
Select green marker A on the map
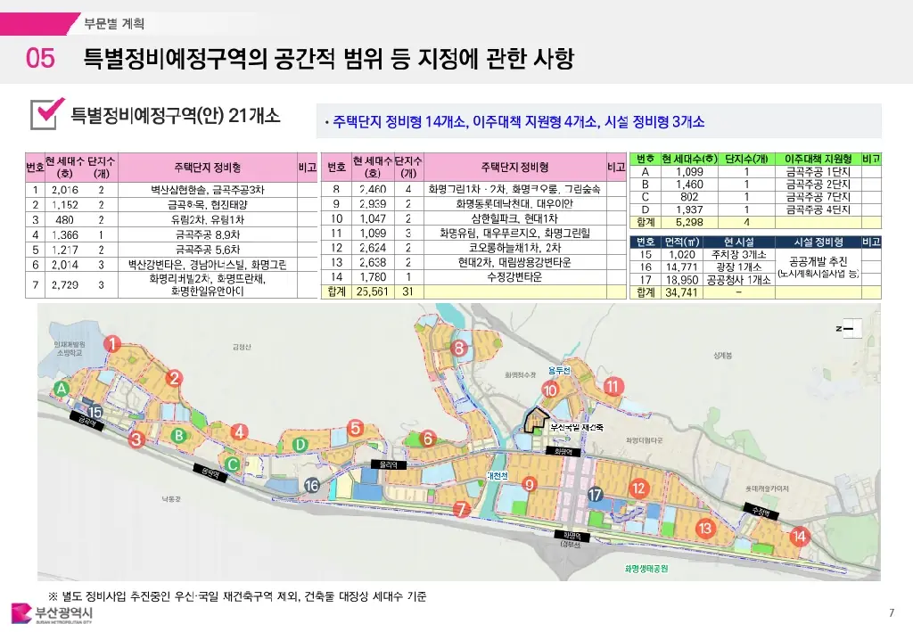coord(62,389)
